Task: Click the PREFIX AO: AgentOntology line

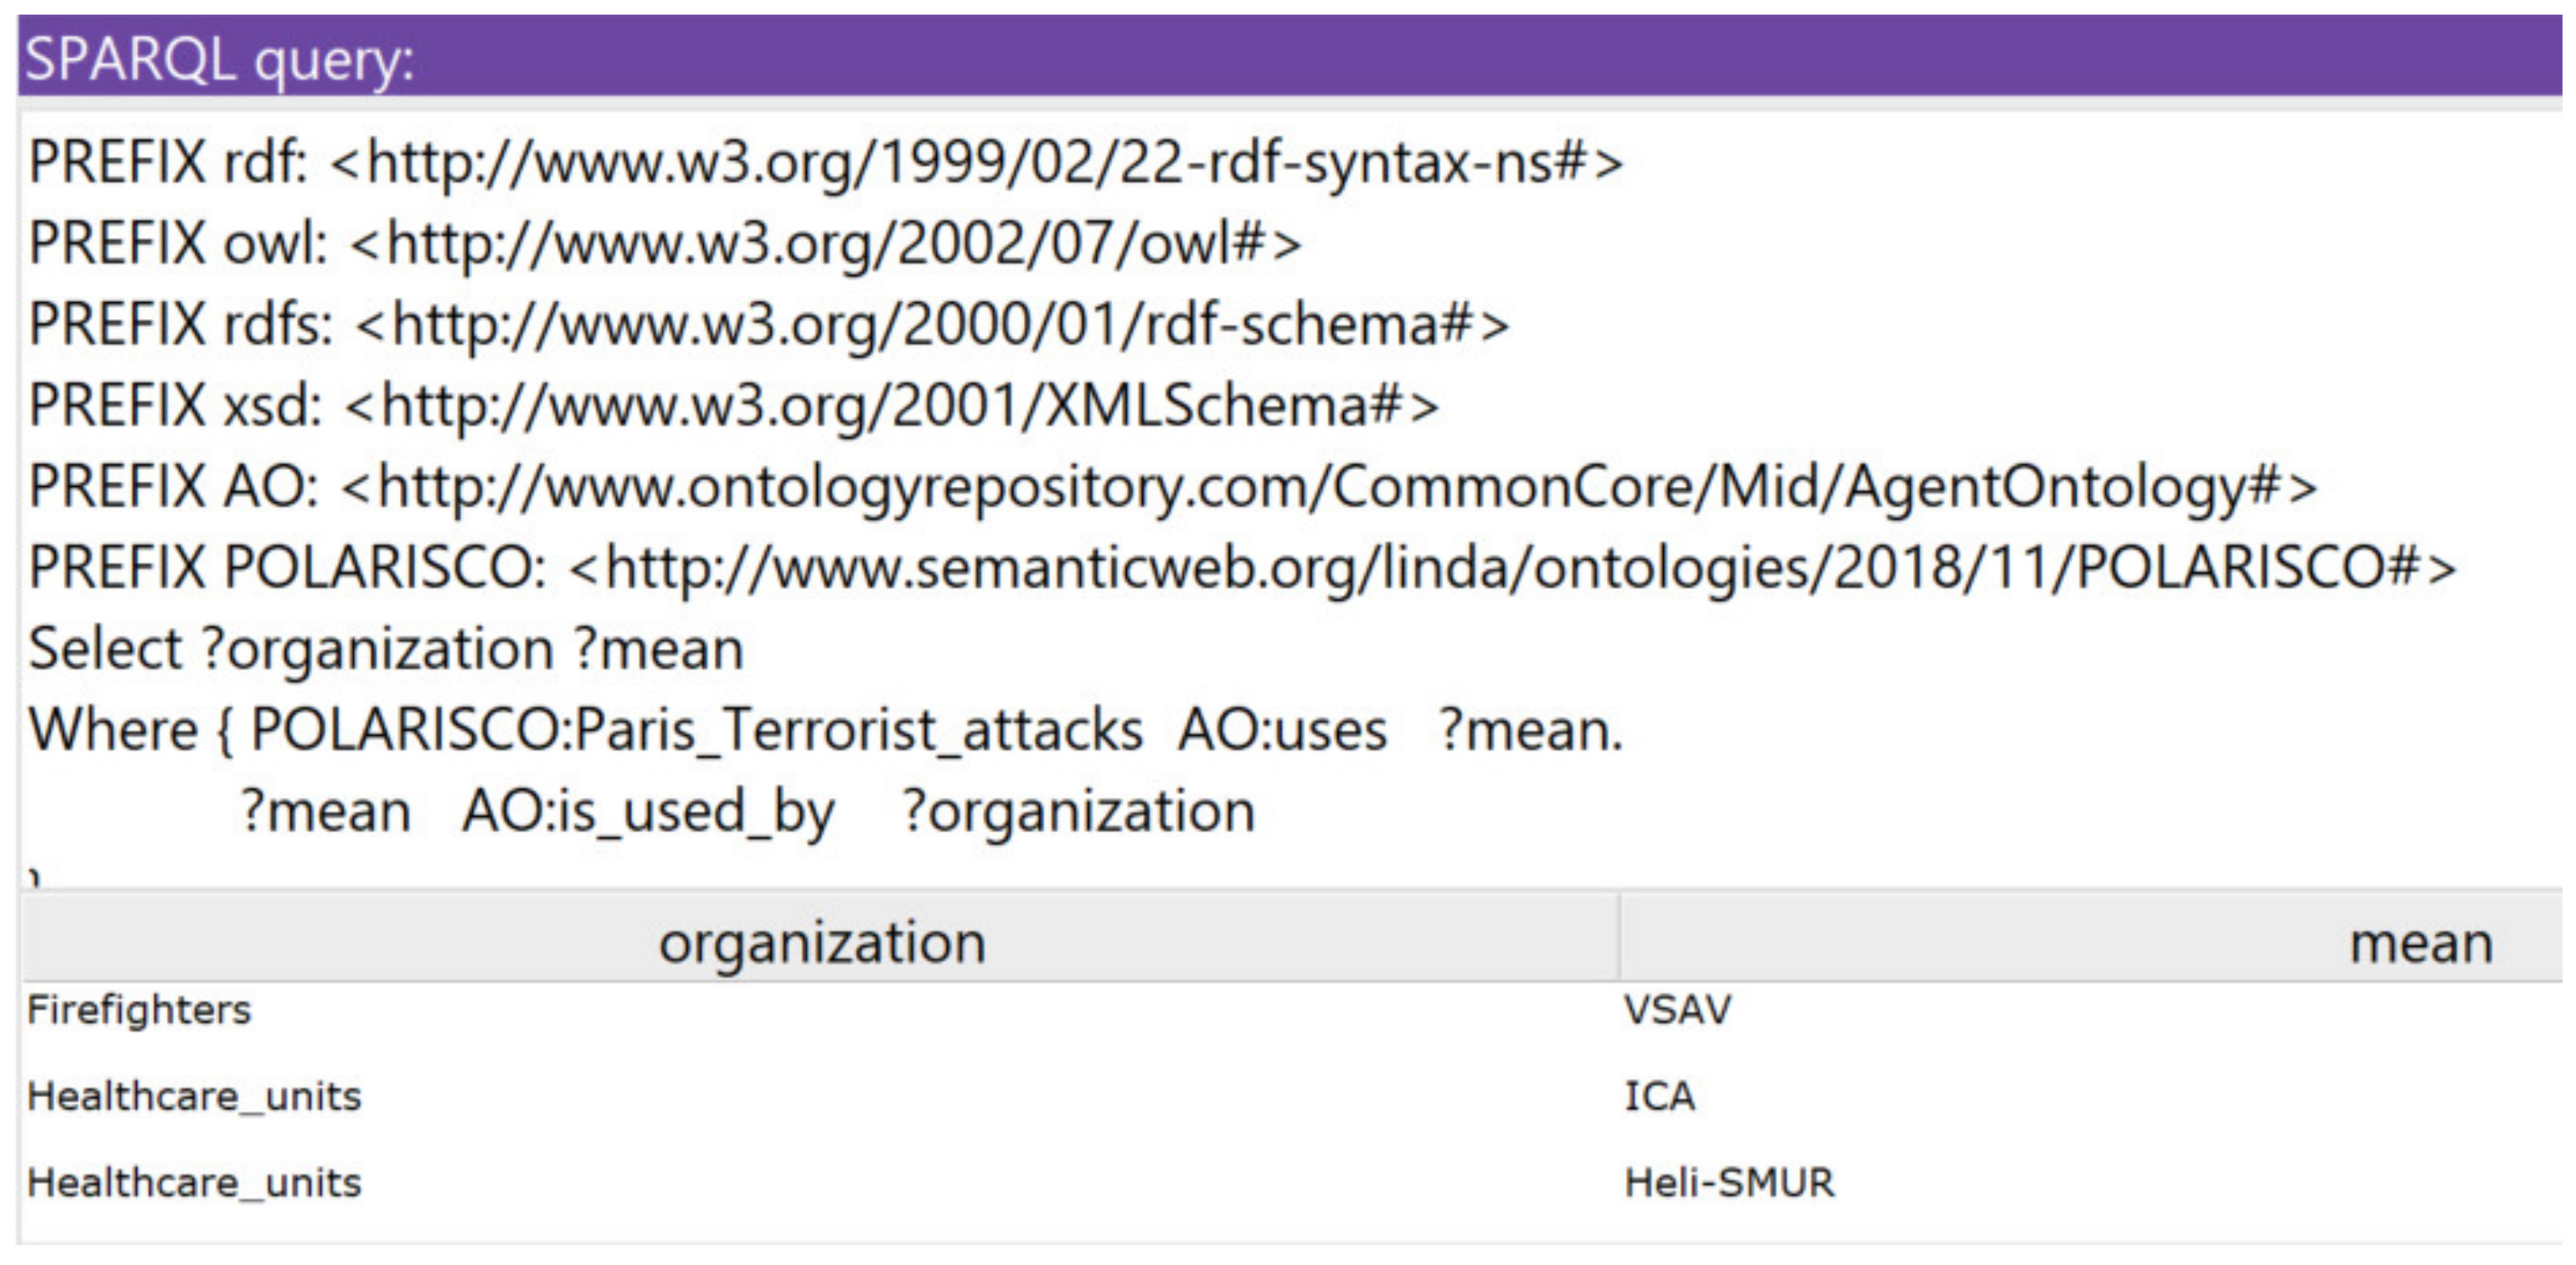Action: (1171, 487)
